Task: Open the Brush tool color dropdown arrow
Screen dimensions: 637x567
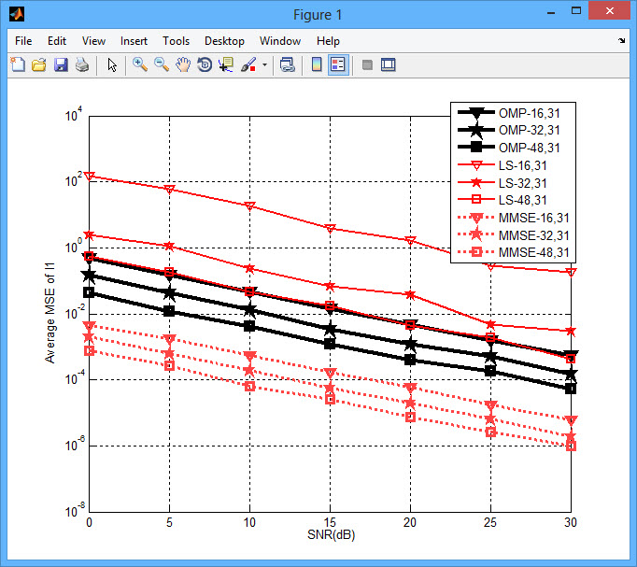Action: [264, 64]
